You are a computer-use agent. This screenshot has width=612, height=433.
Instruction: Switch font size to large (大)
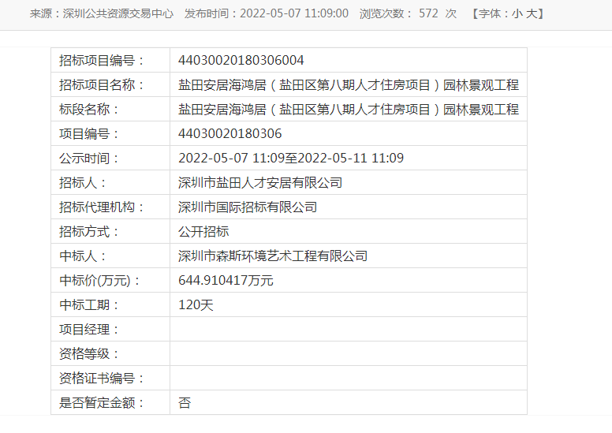(531, 13)
